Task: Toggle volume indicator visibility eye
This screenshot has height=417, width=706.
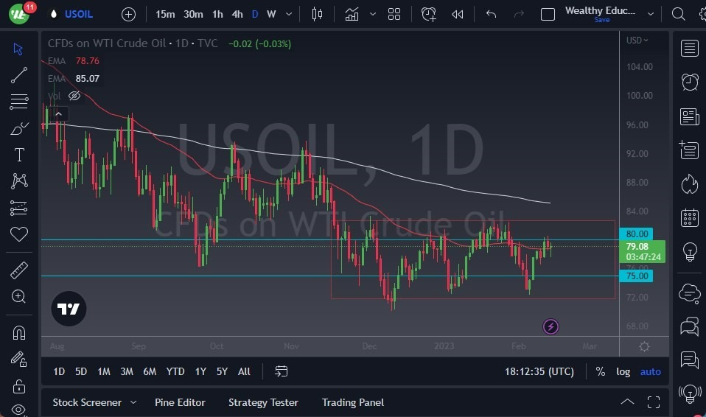Action: point(74,96)
